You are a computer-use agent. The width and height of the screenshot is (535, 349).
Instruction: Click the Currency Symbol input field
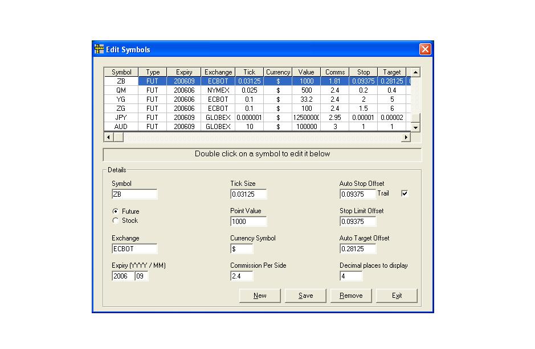(242, 248)
